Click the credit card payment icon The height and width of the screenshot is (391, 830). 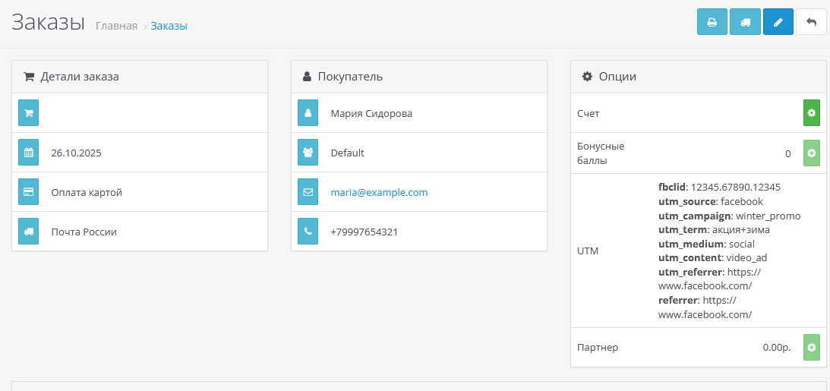[x=29, y=192]
